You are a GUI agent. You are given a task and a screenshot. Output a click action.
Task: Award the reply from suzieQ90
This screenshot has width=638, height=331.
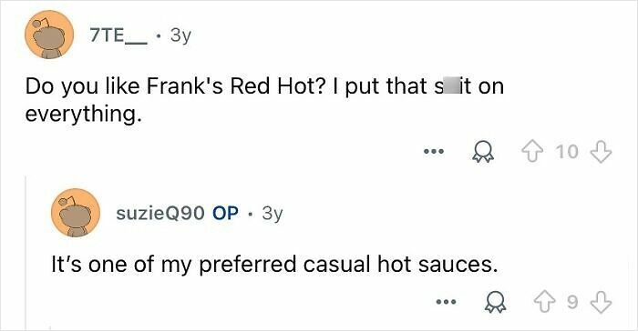tap(495, 303)
